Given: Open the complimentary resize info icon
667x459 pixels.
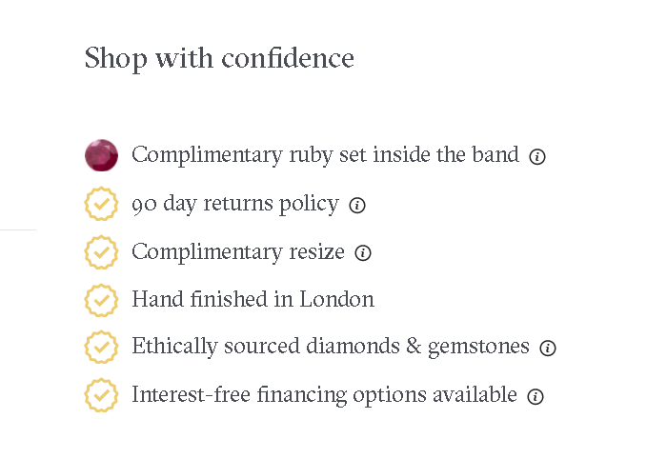Looking at the screenshot, I should click(x=363, y=253).
